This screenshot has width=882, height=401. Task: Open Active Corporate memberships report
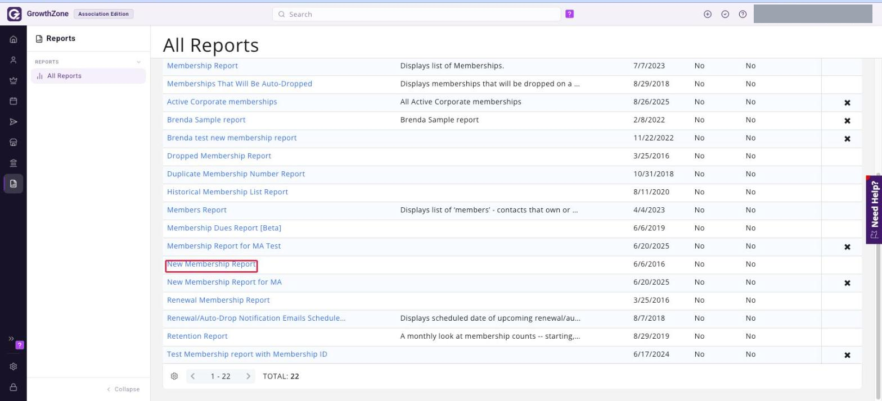tap(222, 102)
